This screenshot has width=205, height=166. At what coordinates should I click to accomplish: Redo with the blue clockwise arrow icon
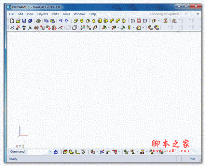pyautogui.click(x=67, y=21)
